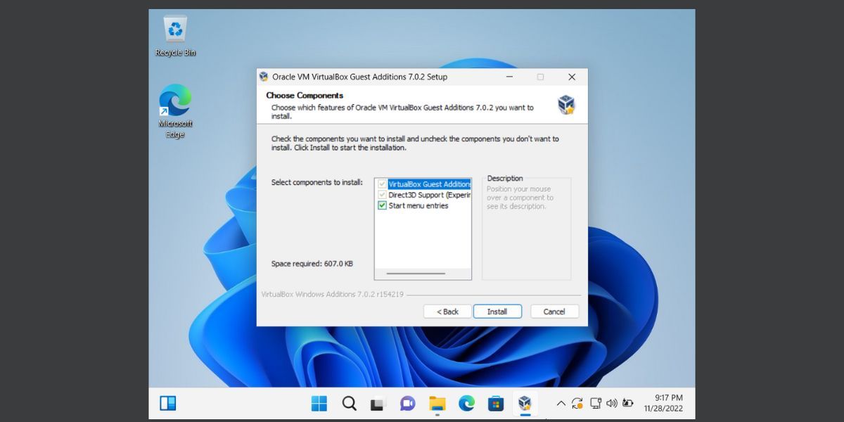
Task: Open Task View from the taskbar
Action: [x=378, y=403]
